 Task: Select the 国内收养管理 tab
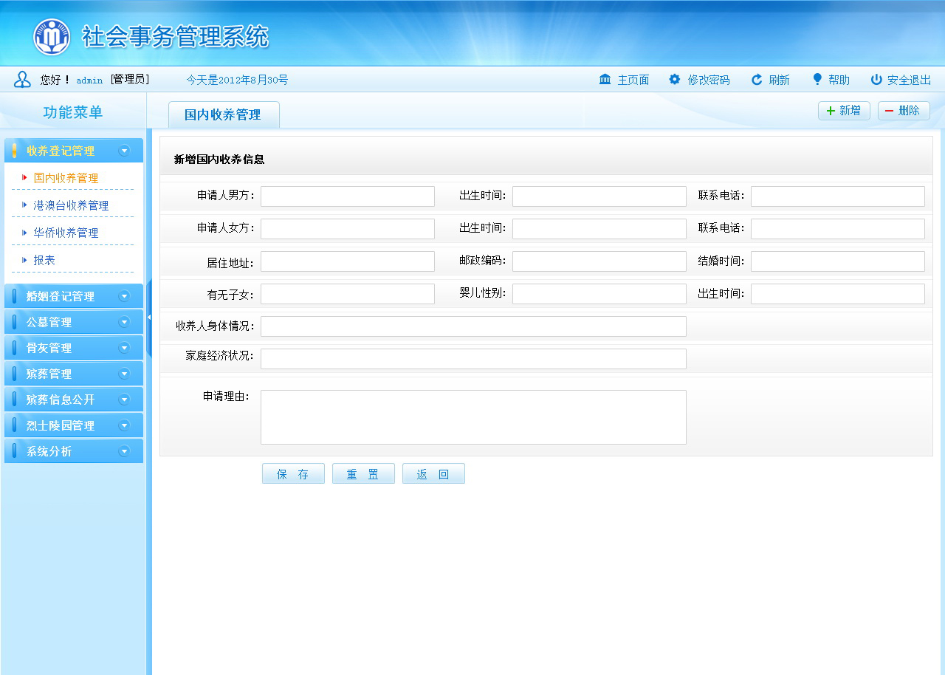tap(224, 114)
